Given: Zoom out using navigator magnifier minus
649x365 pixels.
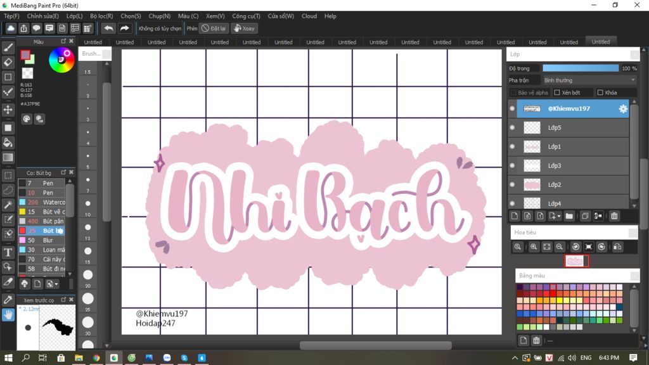Looking at the screenshot, I should [x=559, y=247].
